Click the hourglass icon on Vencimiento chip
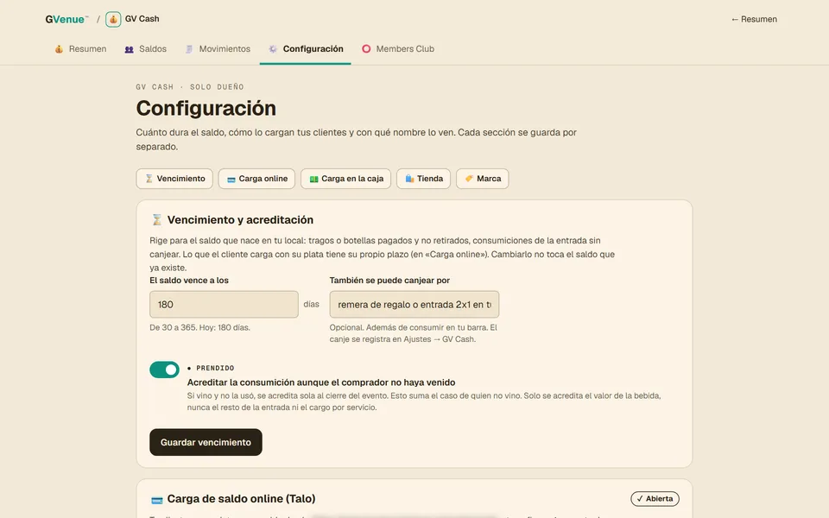 (x=149, y=179)
